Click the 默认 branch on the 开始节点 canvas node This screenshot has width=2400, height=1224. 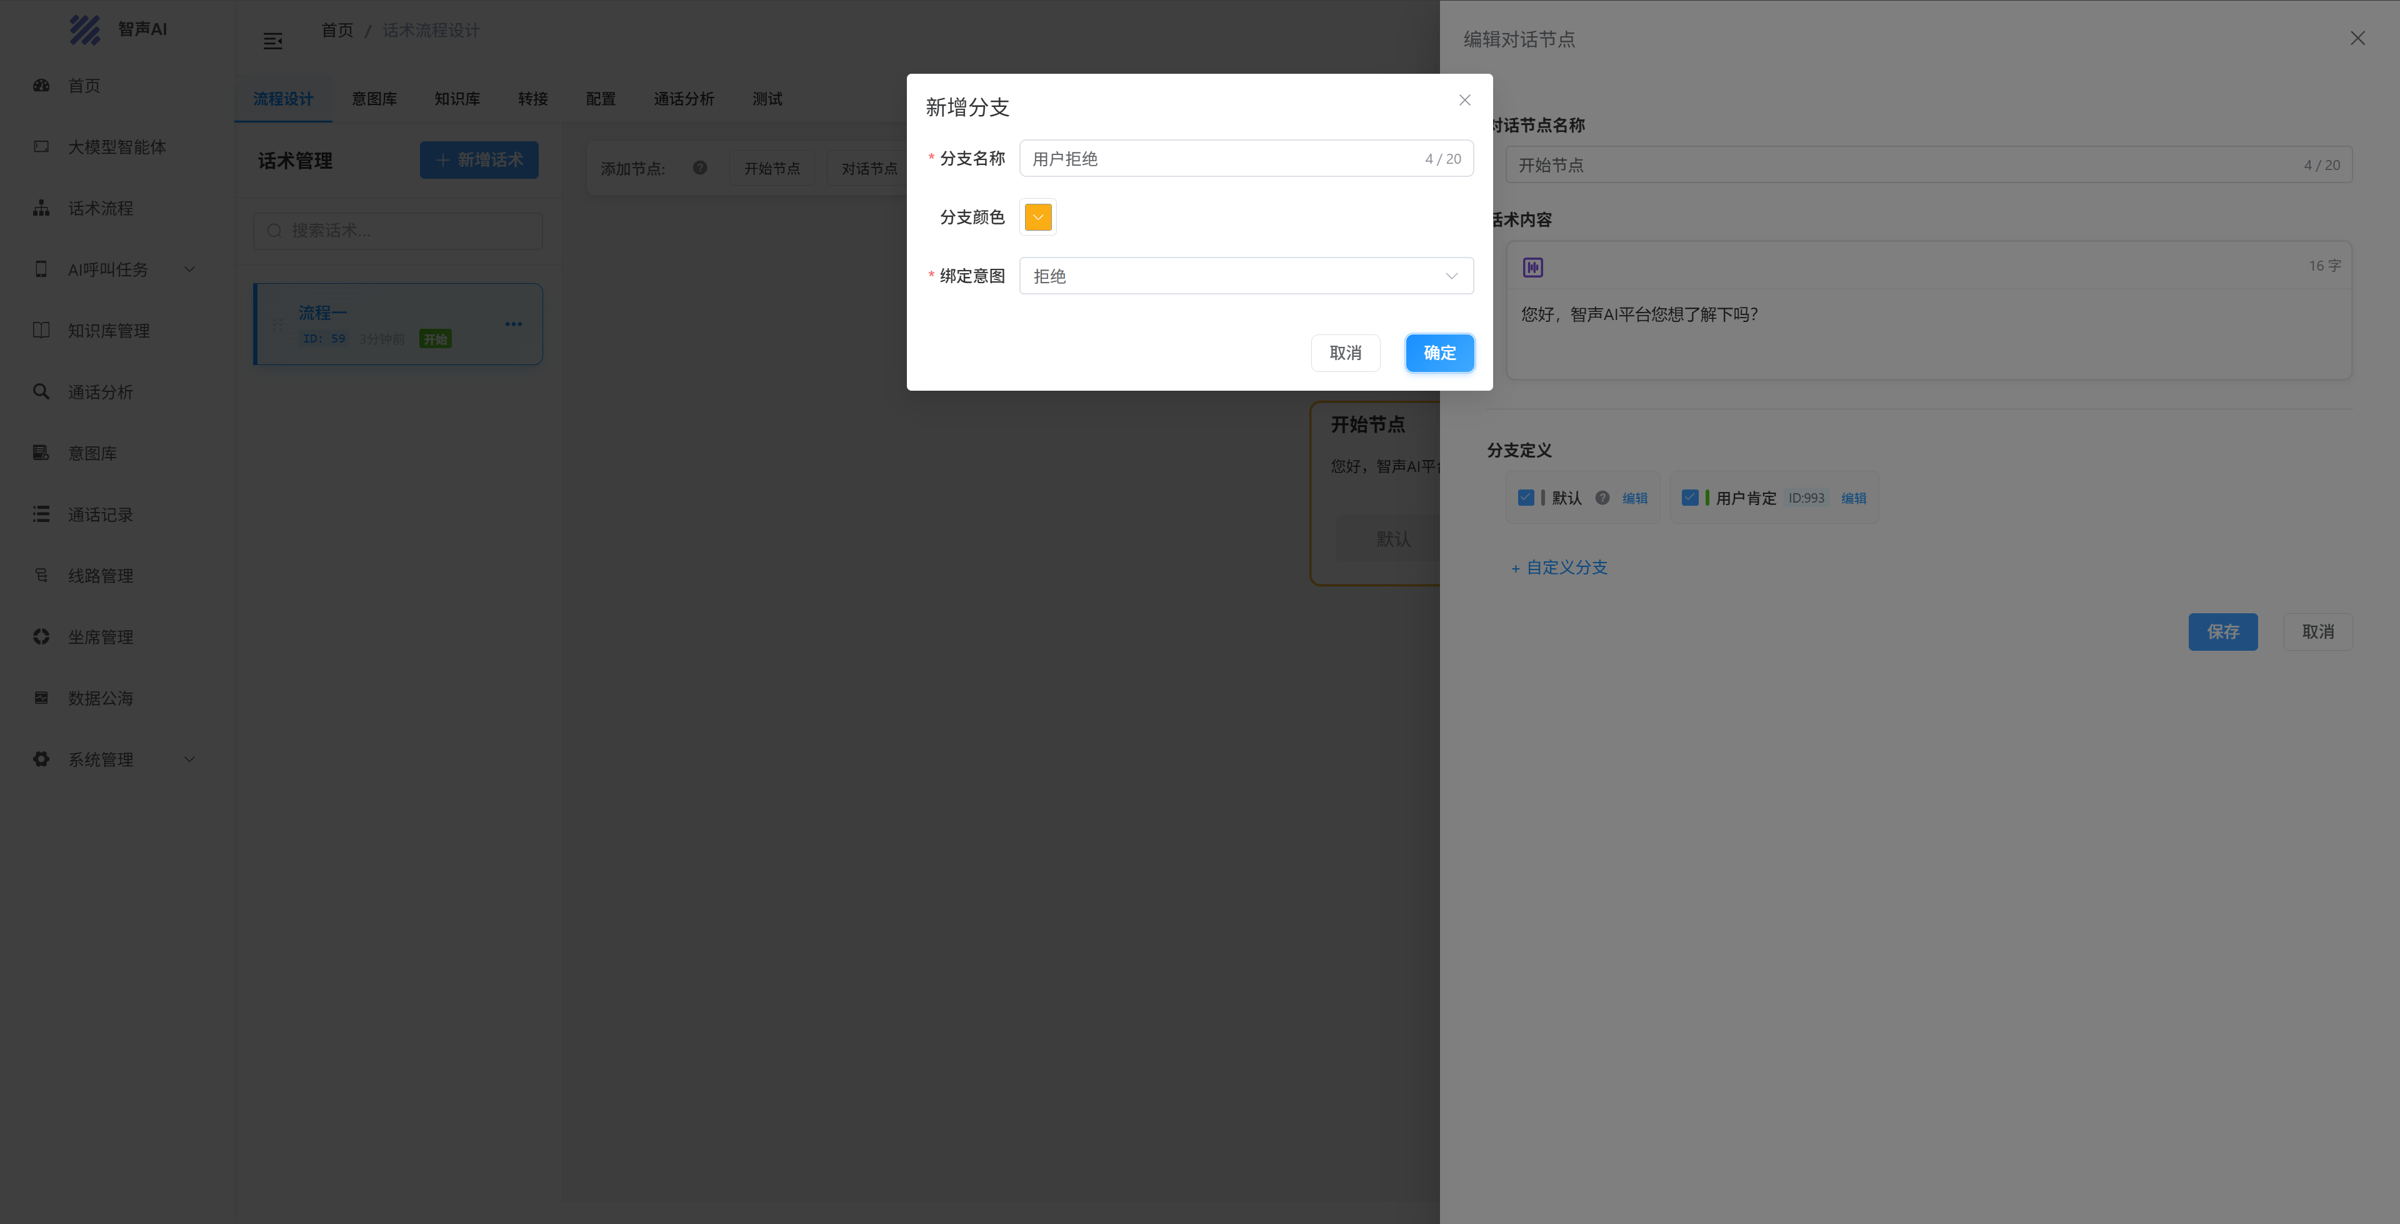(1393, 539)
